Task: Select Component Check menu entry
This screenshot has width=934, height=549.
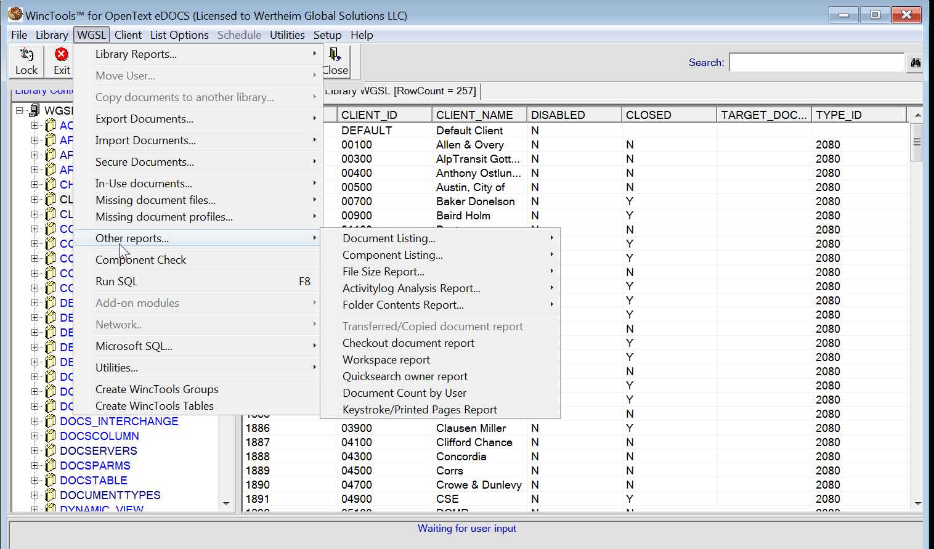Action: pyautogui.click(x=198, y=260)
